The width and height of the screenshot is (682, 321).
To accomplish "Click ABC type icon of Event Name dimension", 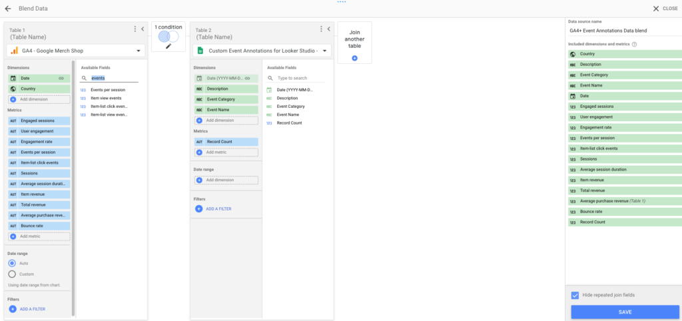I will click(x=199, y=110).
